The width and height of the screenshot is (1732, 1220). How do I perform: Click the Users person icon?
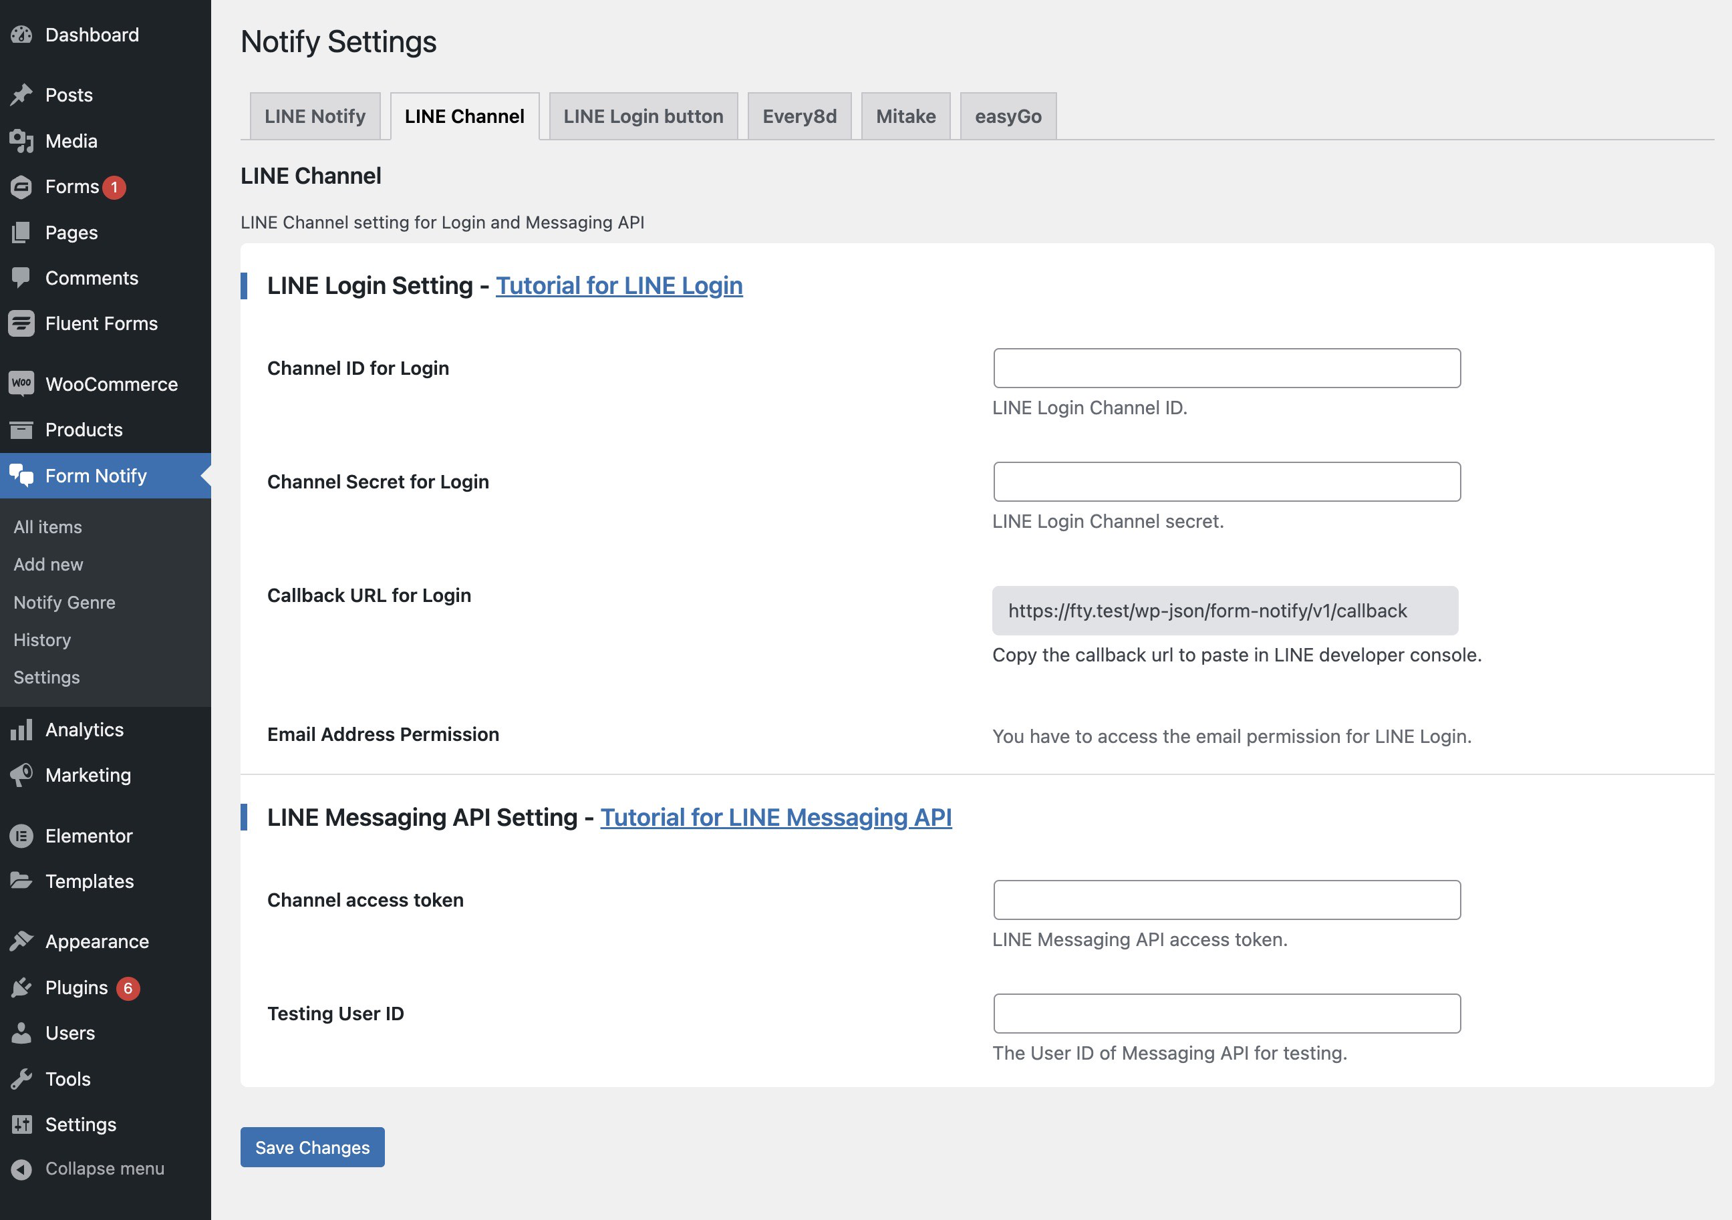pyautogui.click(x=21, y=1033)
